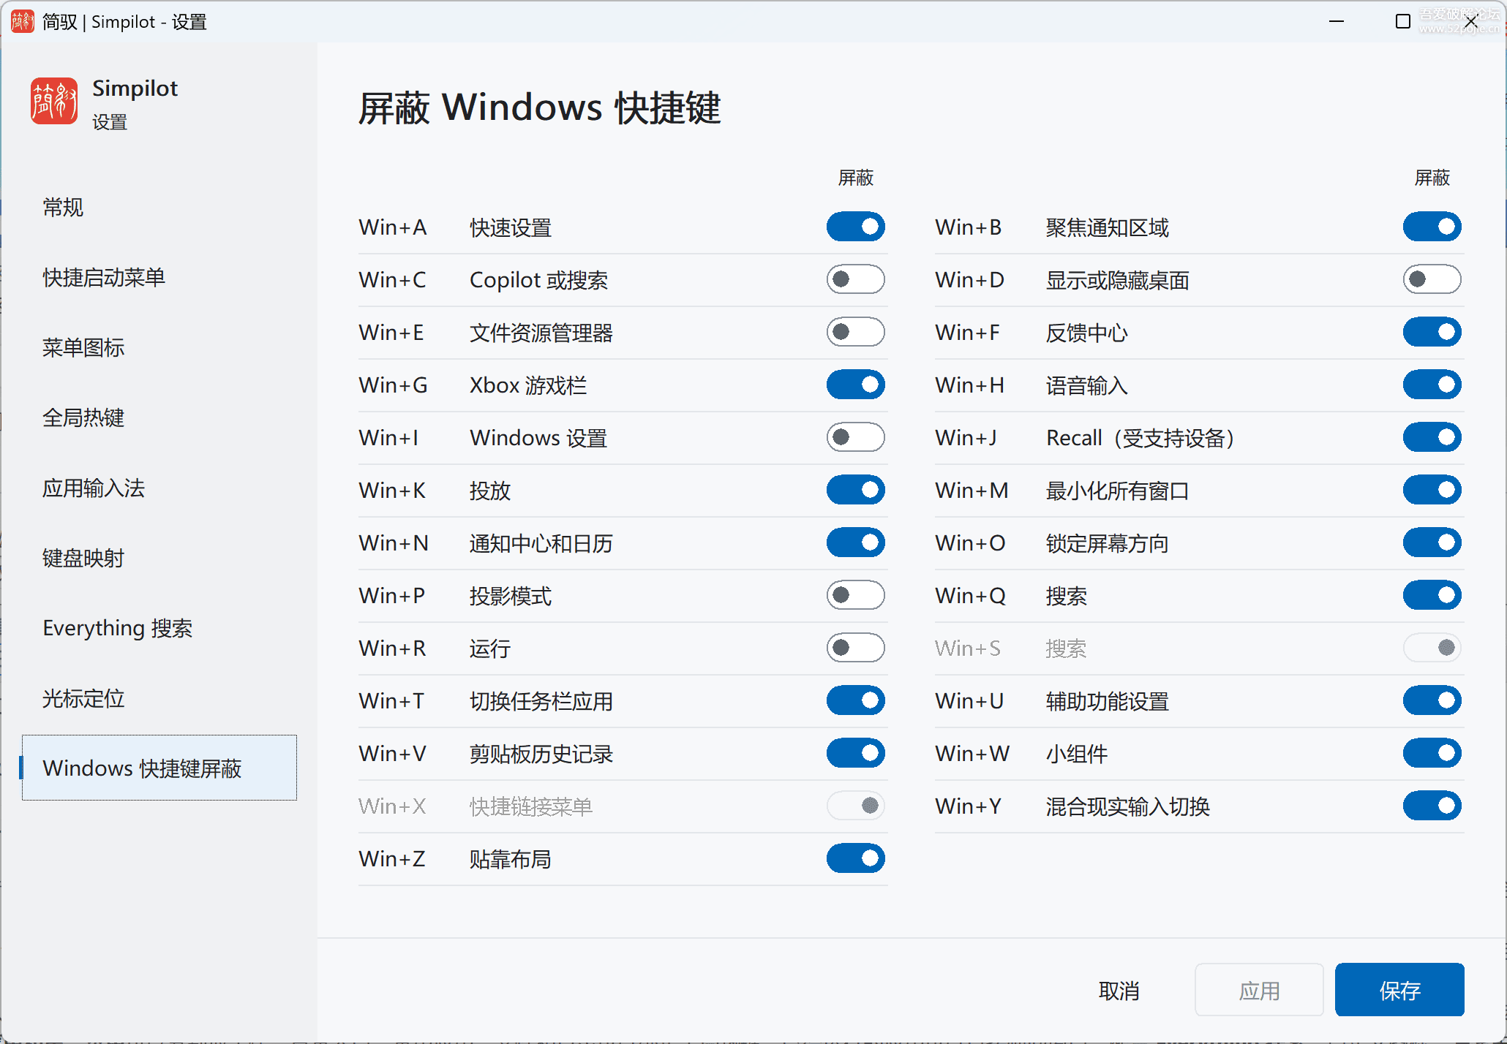Select the 菜单图标 sidebar item
Viewport: 1507px width, 1044px height.
click(x=159, y=348)
